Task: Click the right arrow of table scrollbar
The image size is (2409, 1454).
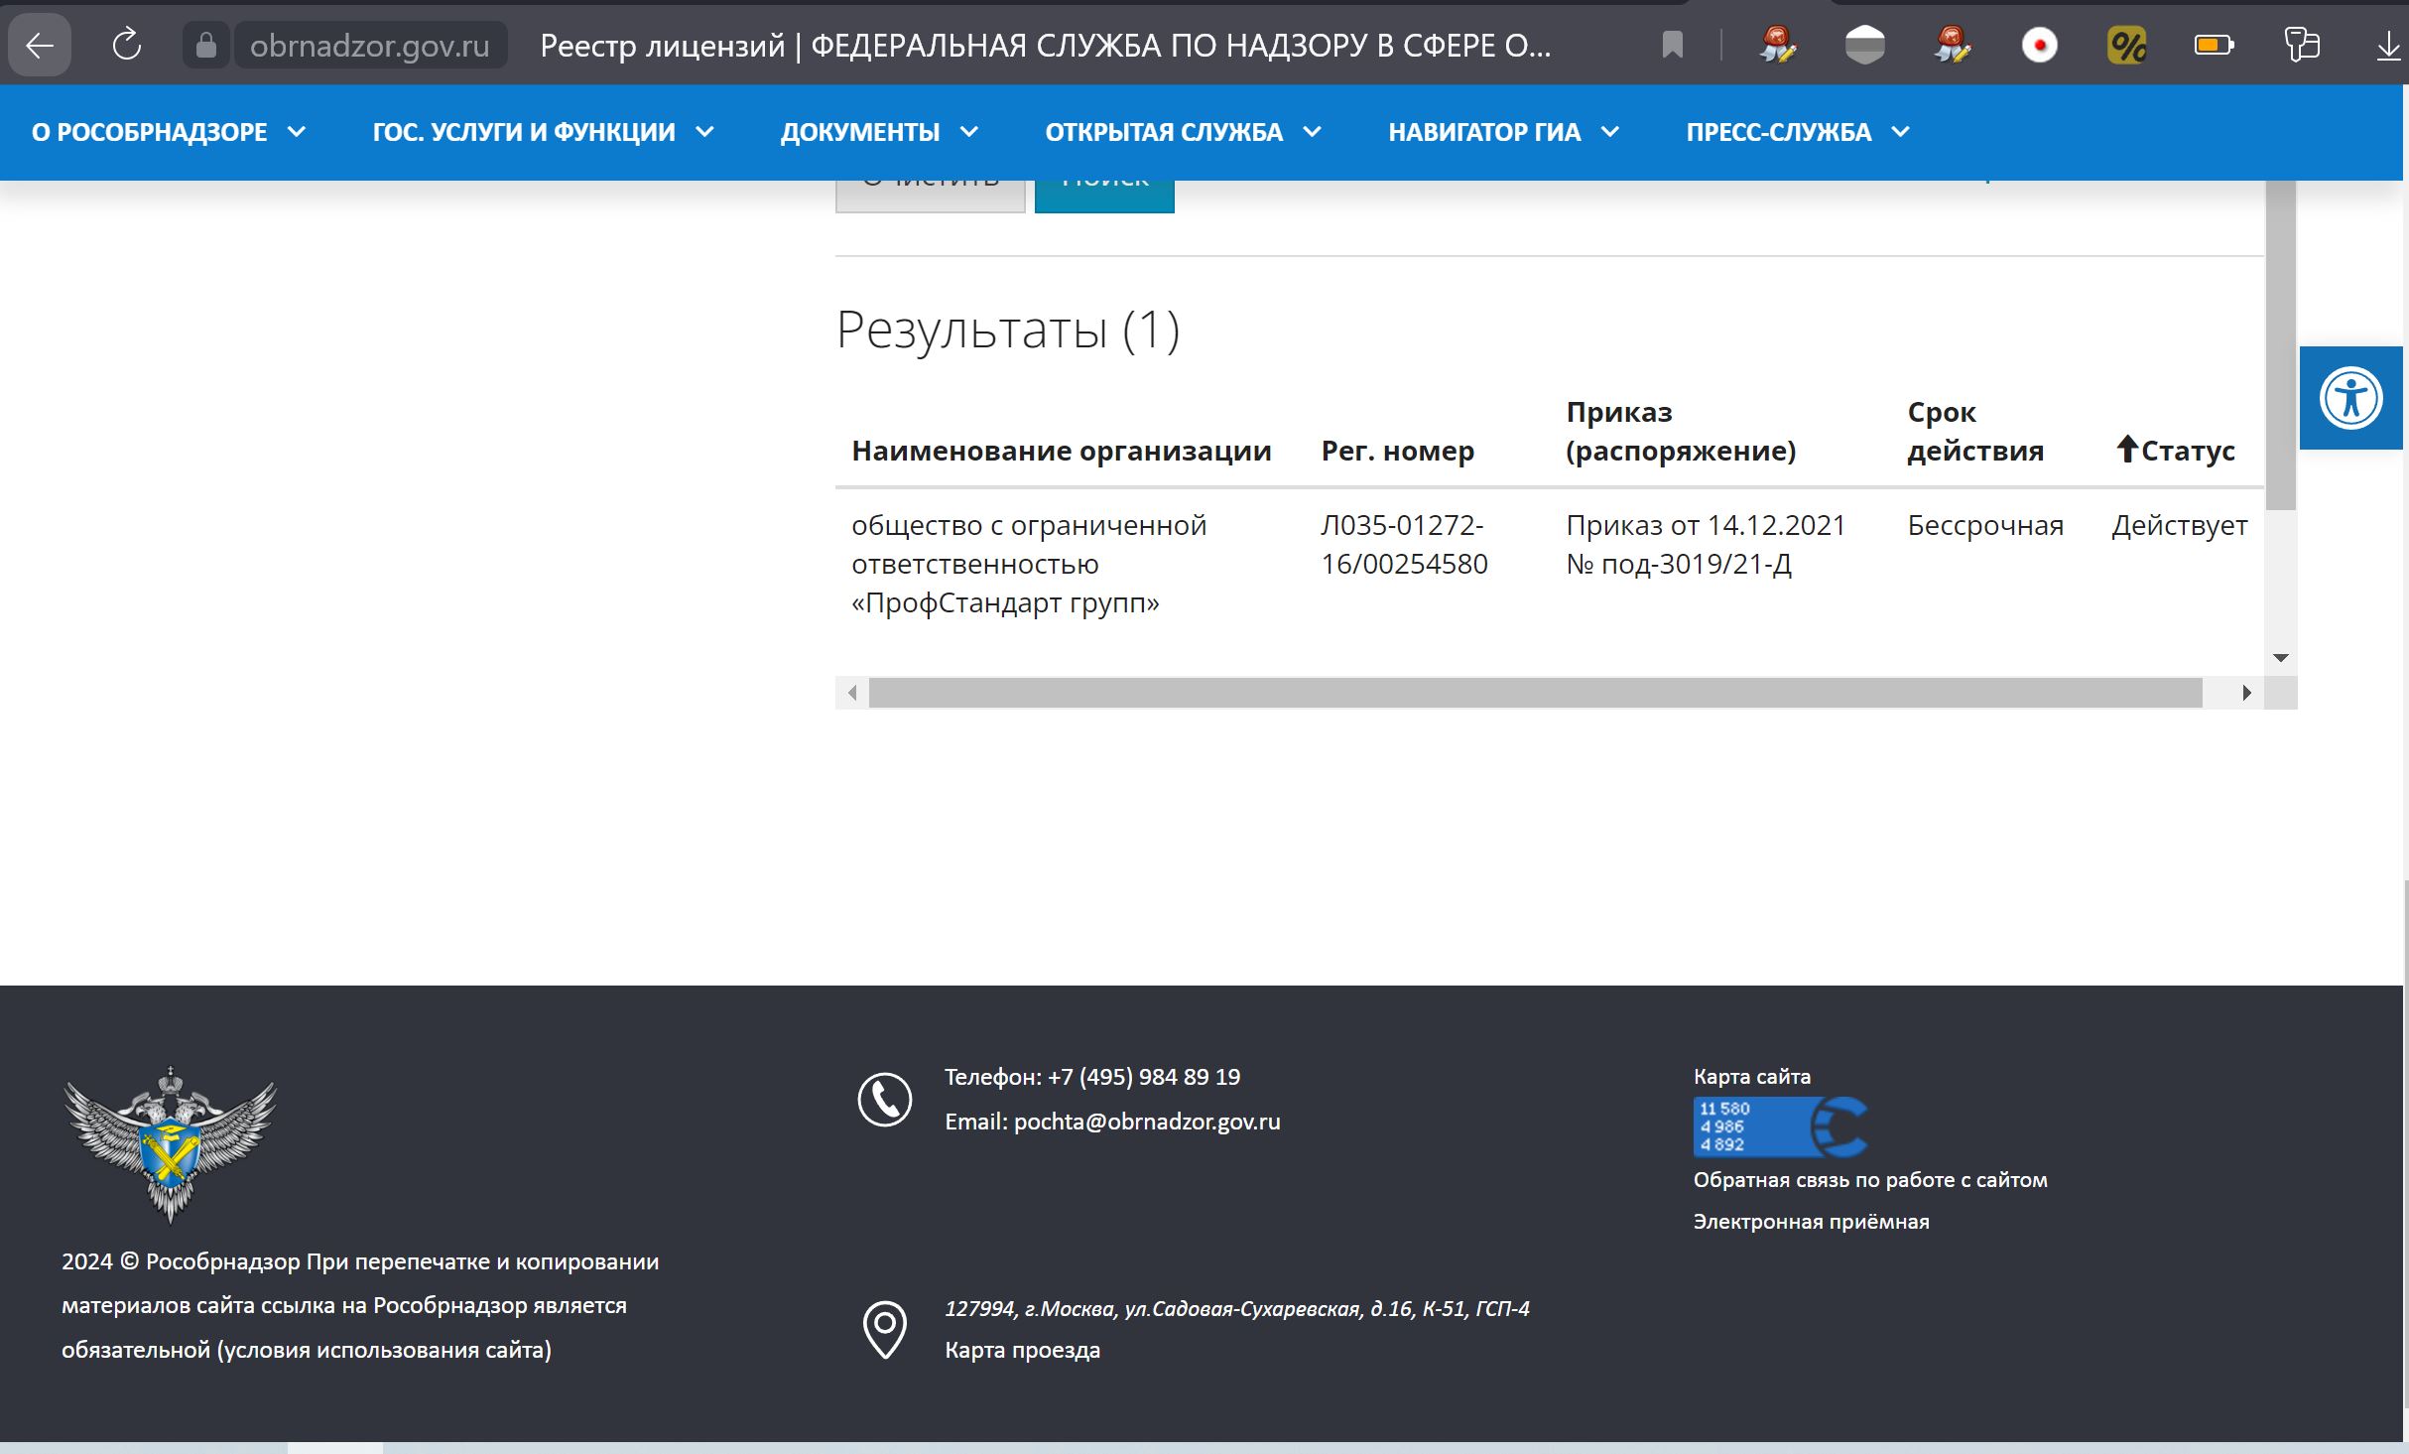Action: tap(2246, 693)
